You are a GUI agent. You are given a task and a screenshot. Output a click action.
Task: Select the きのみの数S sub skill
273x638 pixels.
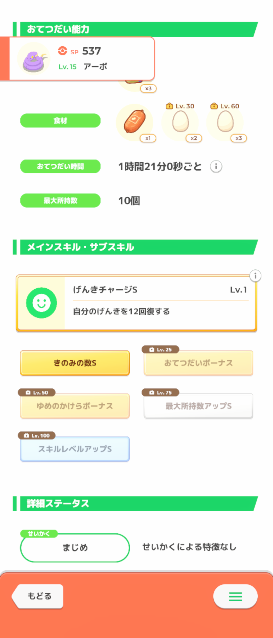point(75,363)
